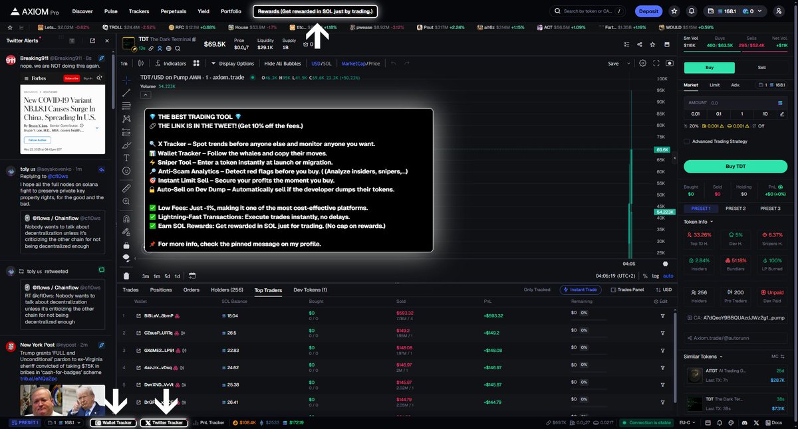Open Save layout dropdown arrow
The height and width of the screenshot is (429, 798).
[x=628, y=64]
